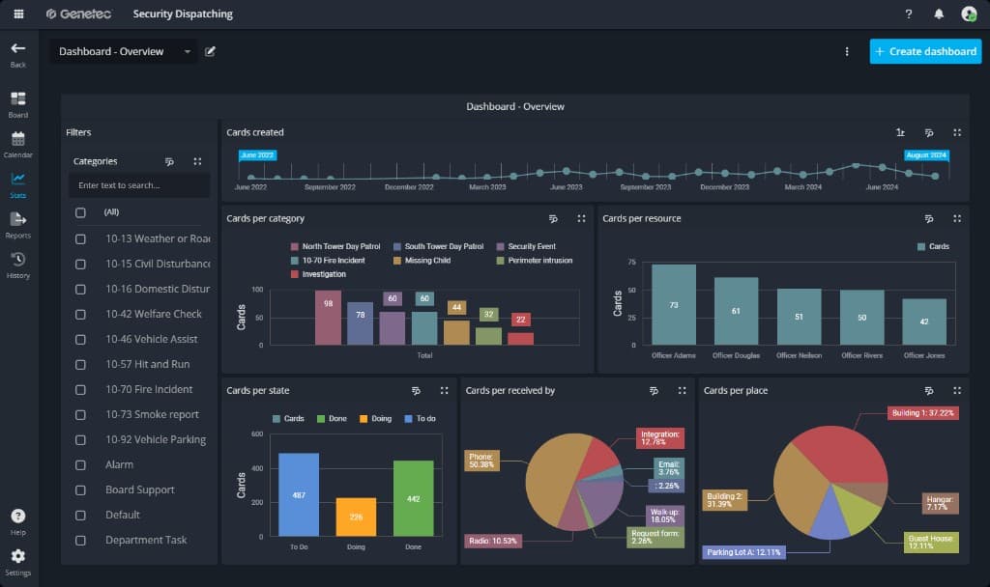Viewport: 990px width, 587px height.
Task: Maximize the Cards per place chart
Action: pyautogui.click(x=957, y=391)
